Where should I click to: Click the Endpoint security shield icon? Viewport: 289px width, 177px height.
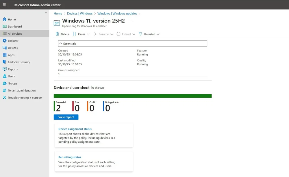click(5, 62)
